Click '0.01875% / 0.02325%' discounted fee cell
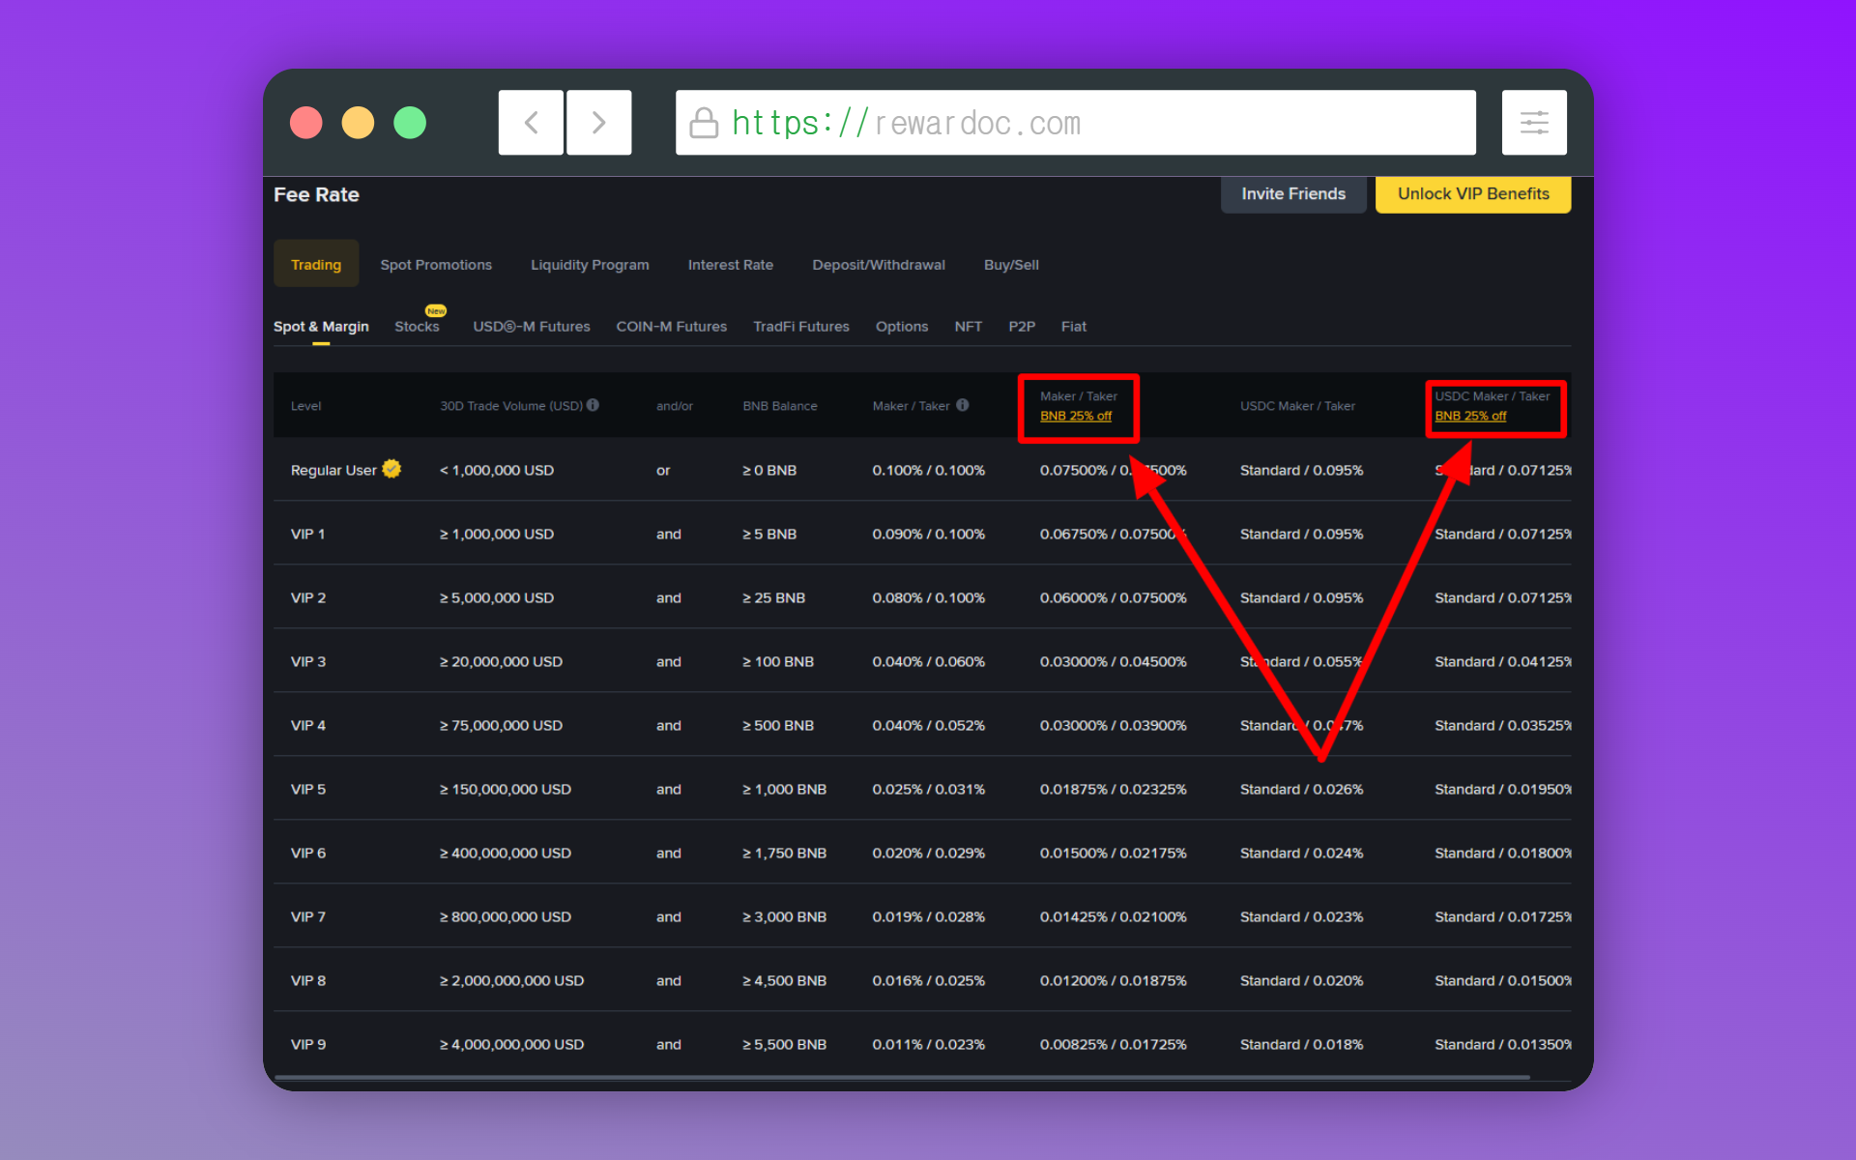The image size is (1856, 1160). point(1114,789)
